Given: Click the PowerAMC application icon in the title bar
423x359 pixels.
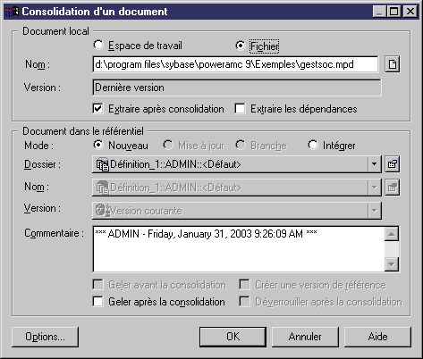Looking at the screenshot, I should [x=12, y=12].
